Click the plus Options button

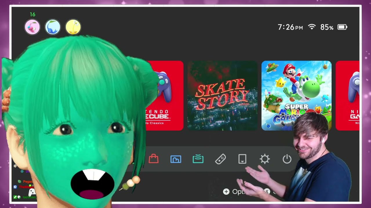234,192
